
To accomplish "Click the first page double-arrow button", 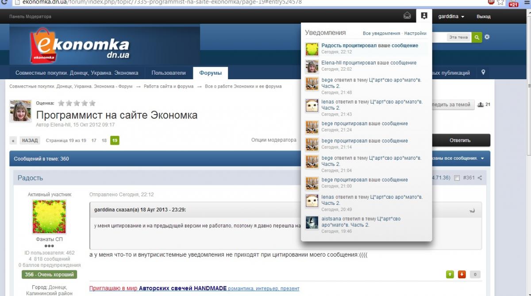I will point(13,141).
